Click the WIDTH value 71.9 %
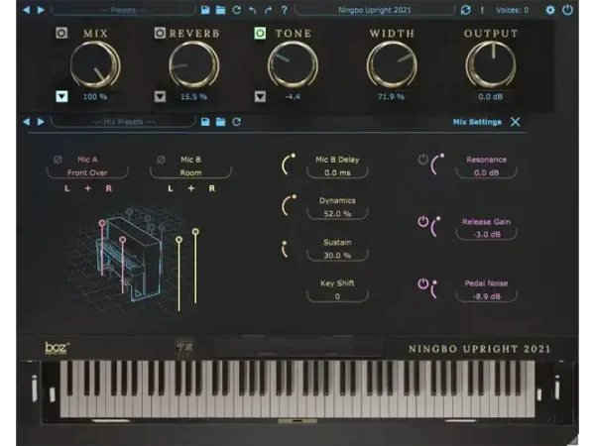Screen dimensions: 595x446 coord(391,96)
